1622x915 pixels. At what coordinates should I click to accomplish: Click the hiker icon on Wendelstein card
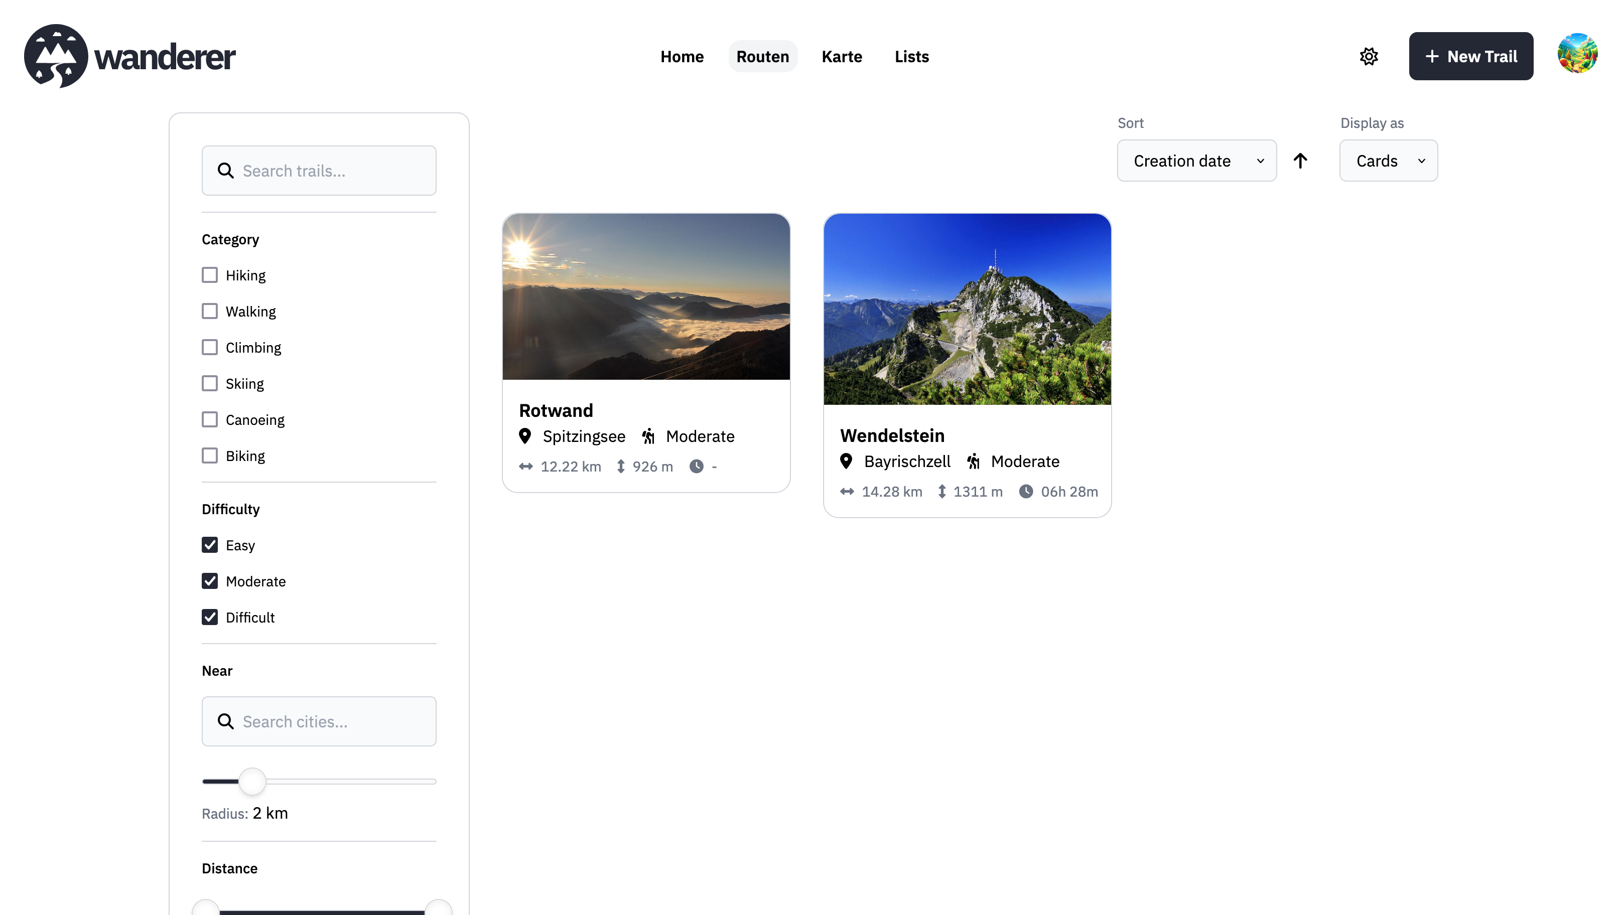(974, 462)
